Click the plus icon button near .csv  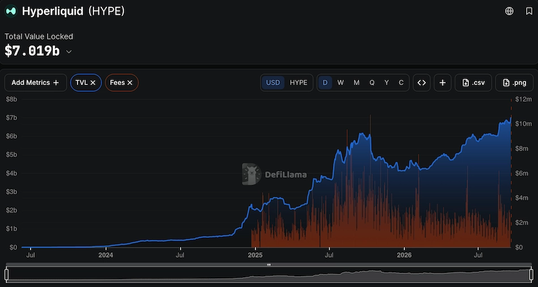(443, 83)
